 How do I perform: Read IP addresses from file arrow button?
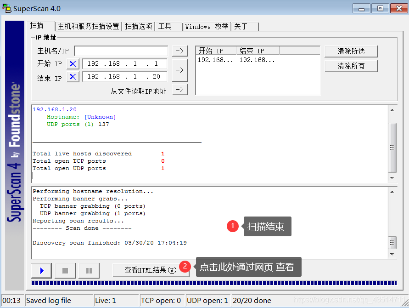point(180,90)
